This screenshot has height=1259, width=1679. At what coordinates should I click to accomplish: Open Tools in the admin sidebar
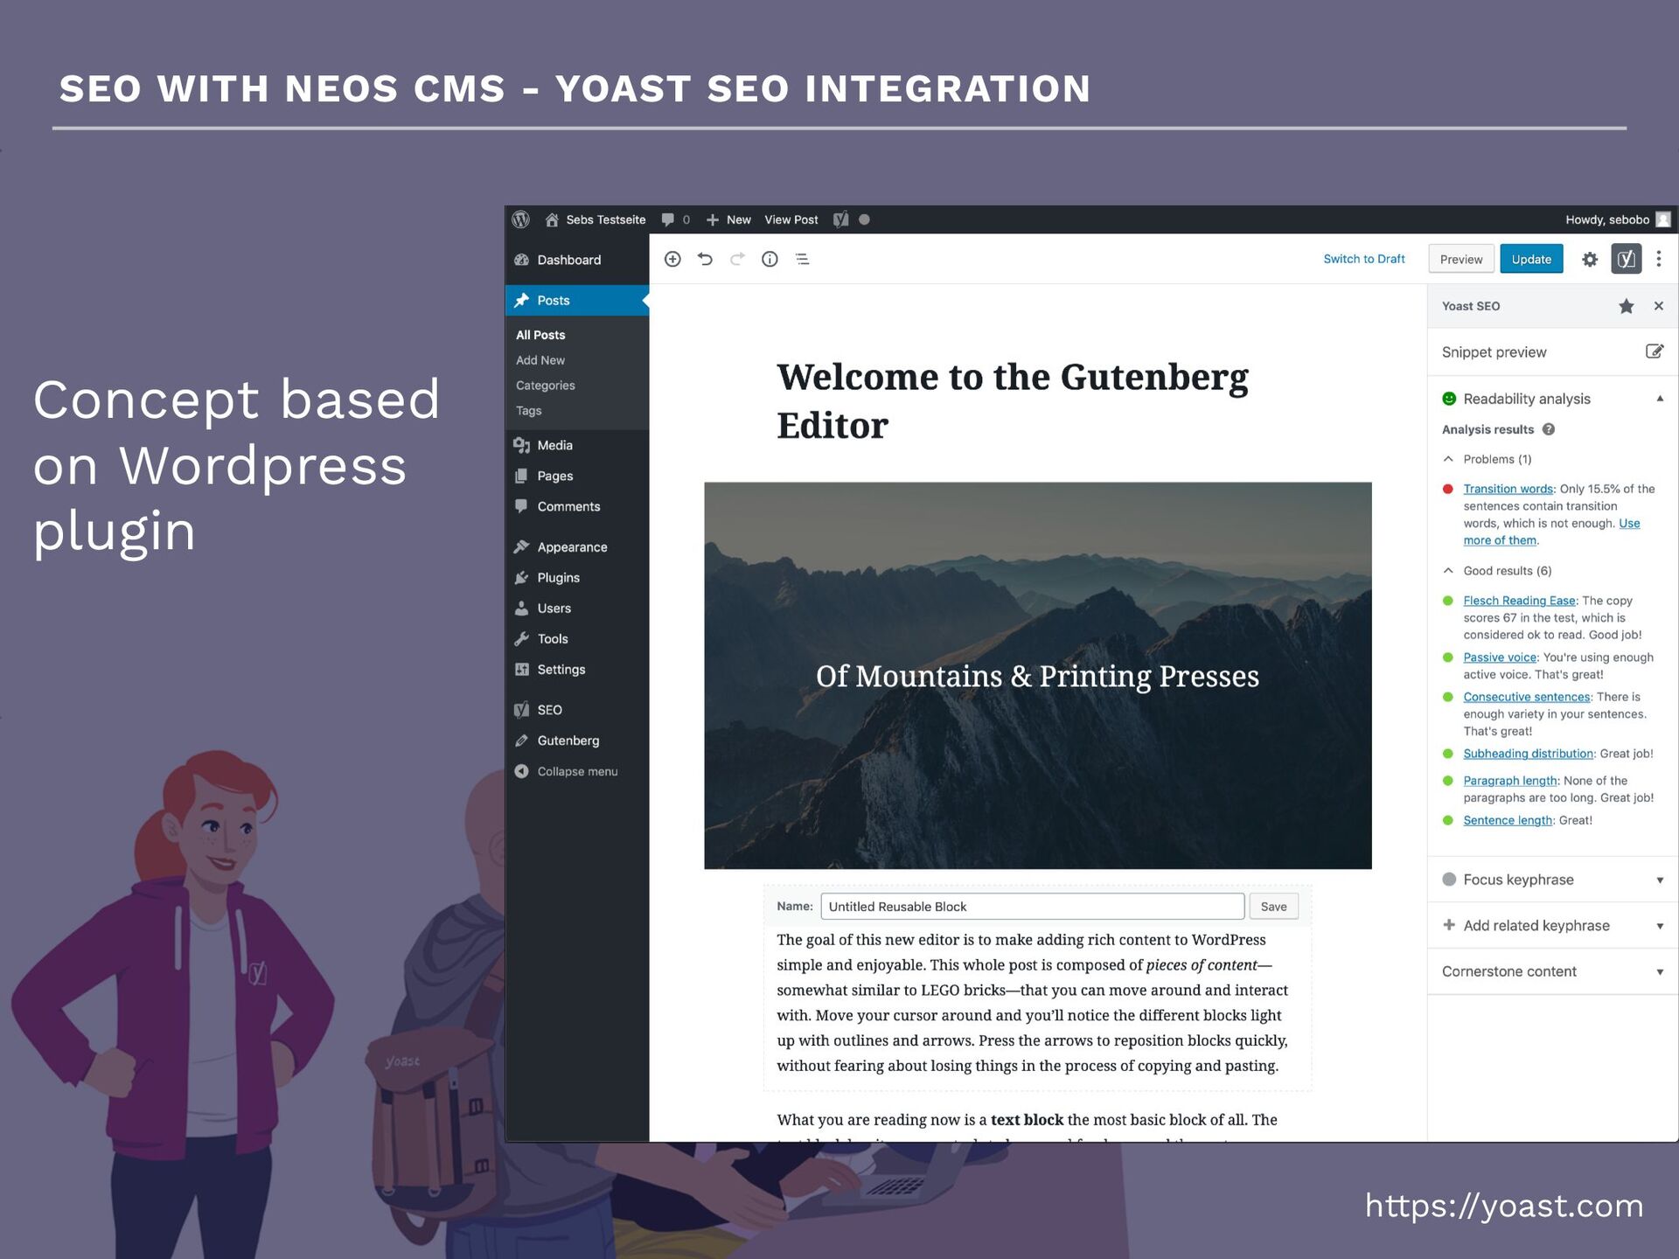tap(577, 638)
